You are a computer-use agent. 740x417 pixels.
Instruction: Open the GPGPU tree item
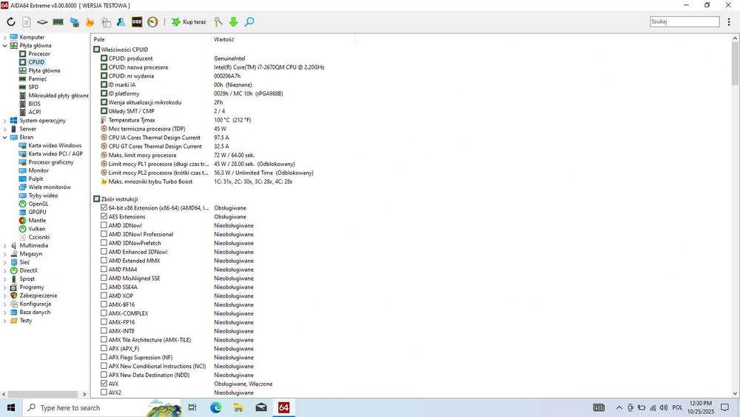point(37,212)
